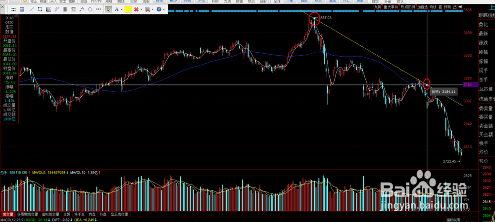Click the 预测 forecast button above chart
The height and width of the screenshot is (222, 495).
tap(447, 7)
